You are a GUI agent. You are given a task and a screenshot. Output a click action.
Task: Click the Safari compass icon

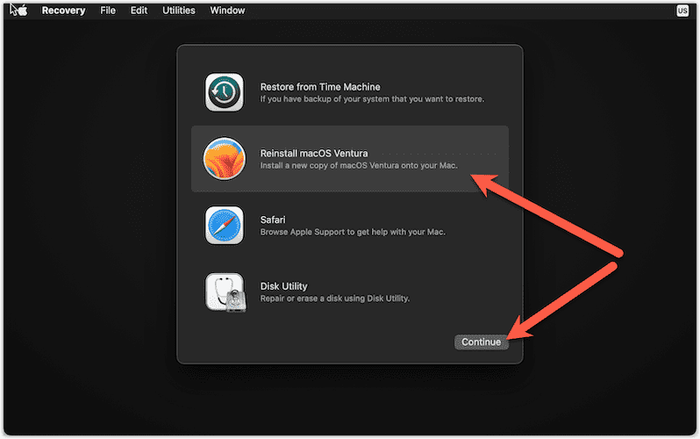225,226
